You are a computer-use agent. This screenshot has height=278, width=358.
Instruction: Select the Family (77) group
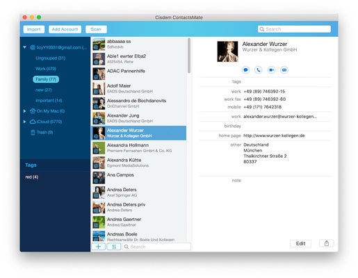46,79
